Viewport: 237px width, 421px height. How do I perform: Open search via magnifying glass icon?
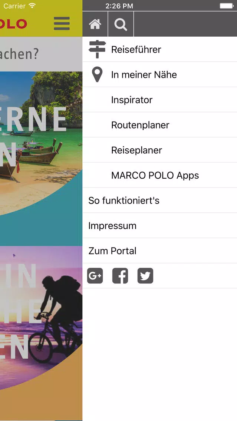coord(121,24)
